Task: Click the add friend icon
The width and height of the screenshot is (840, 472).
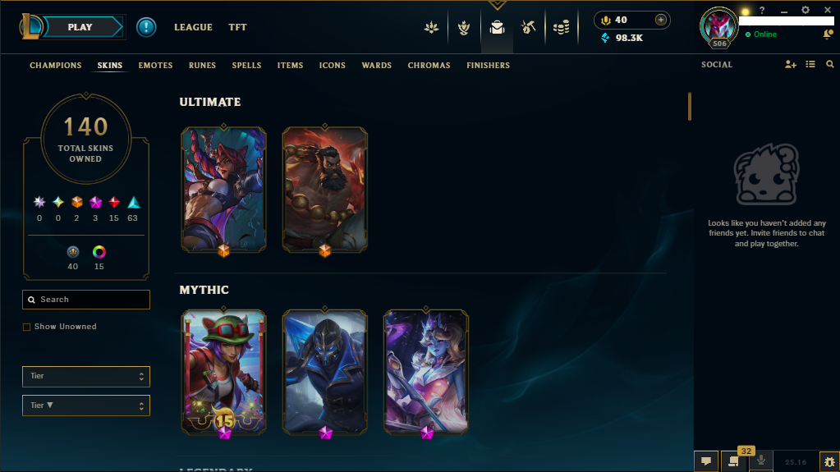Action: click(790, 64)
